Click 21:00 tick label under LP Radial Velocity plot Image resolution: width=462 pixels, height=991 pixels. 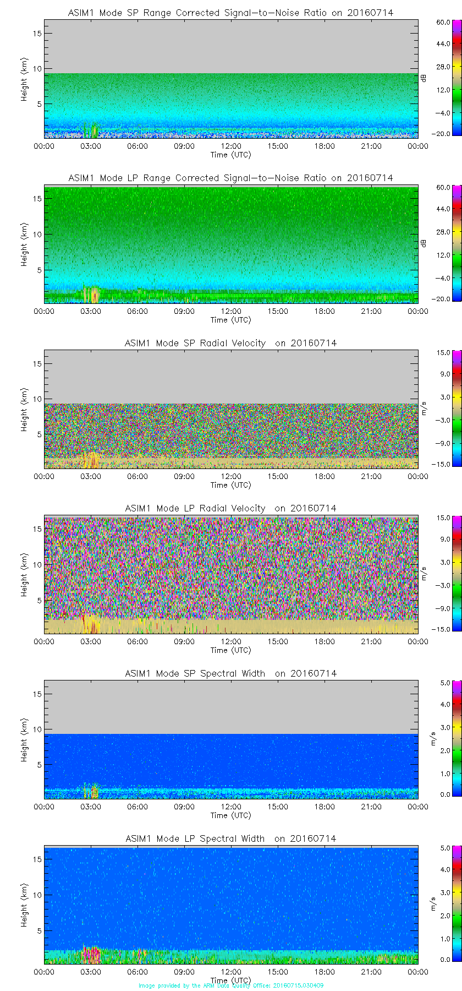371,641
